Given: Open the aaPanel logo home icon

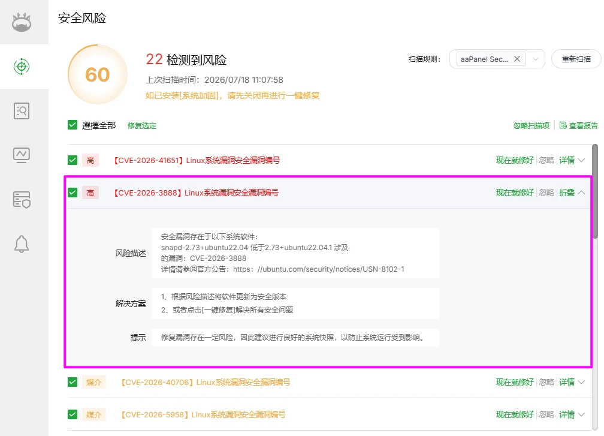Looking at the screenshot, I should 22,22.
